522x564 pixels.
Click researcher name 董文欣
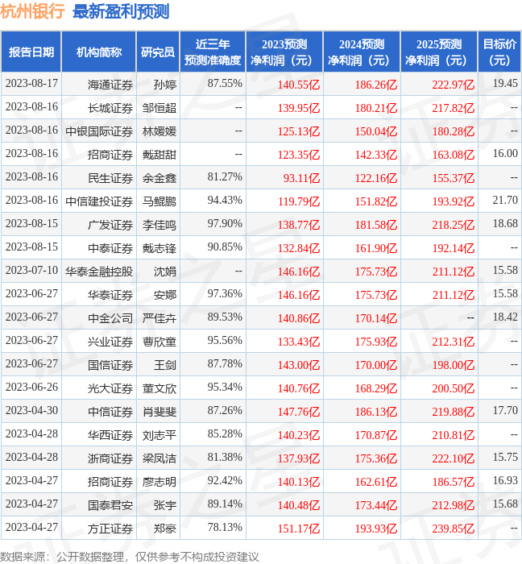click(x=159, y=388)
